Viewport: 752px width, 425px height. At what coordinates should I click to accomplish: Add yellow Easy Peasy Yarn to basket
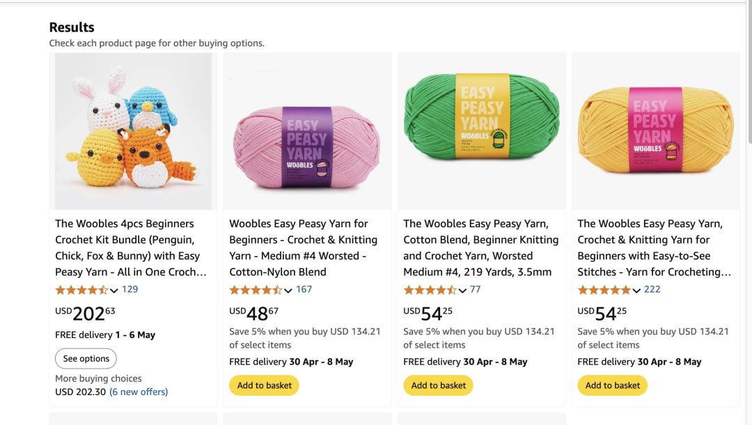pos(613,385)
